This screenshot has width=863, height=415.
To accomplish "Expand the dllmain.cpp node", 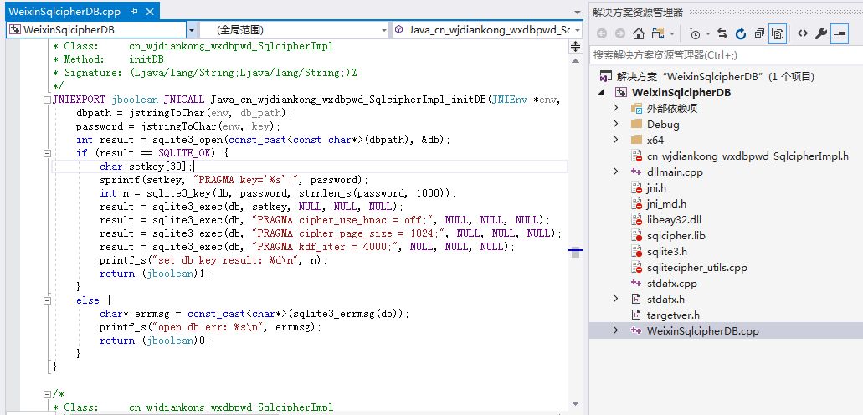I will click(x=616, y=172).
